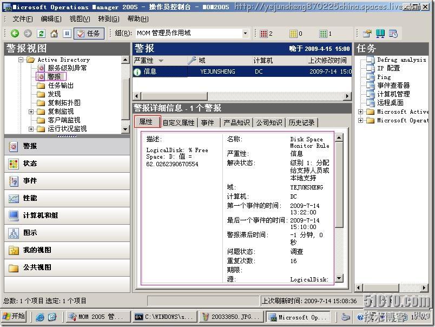Click the 开始 Start button on taskbar
Image resolution: width=435 pixels, height=327 pixels.
pos(14,316)
